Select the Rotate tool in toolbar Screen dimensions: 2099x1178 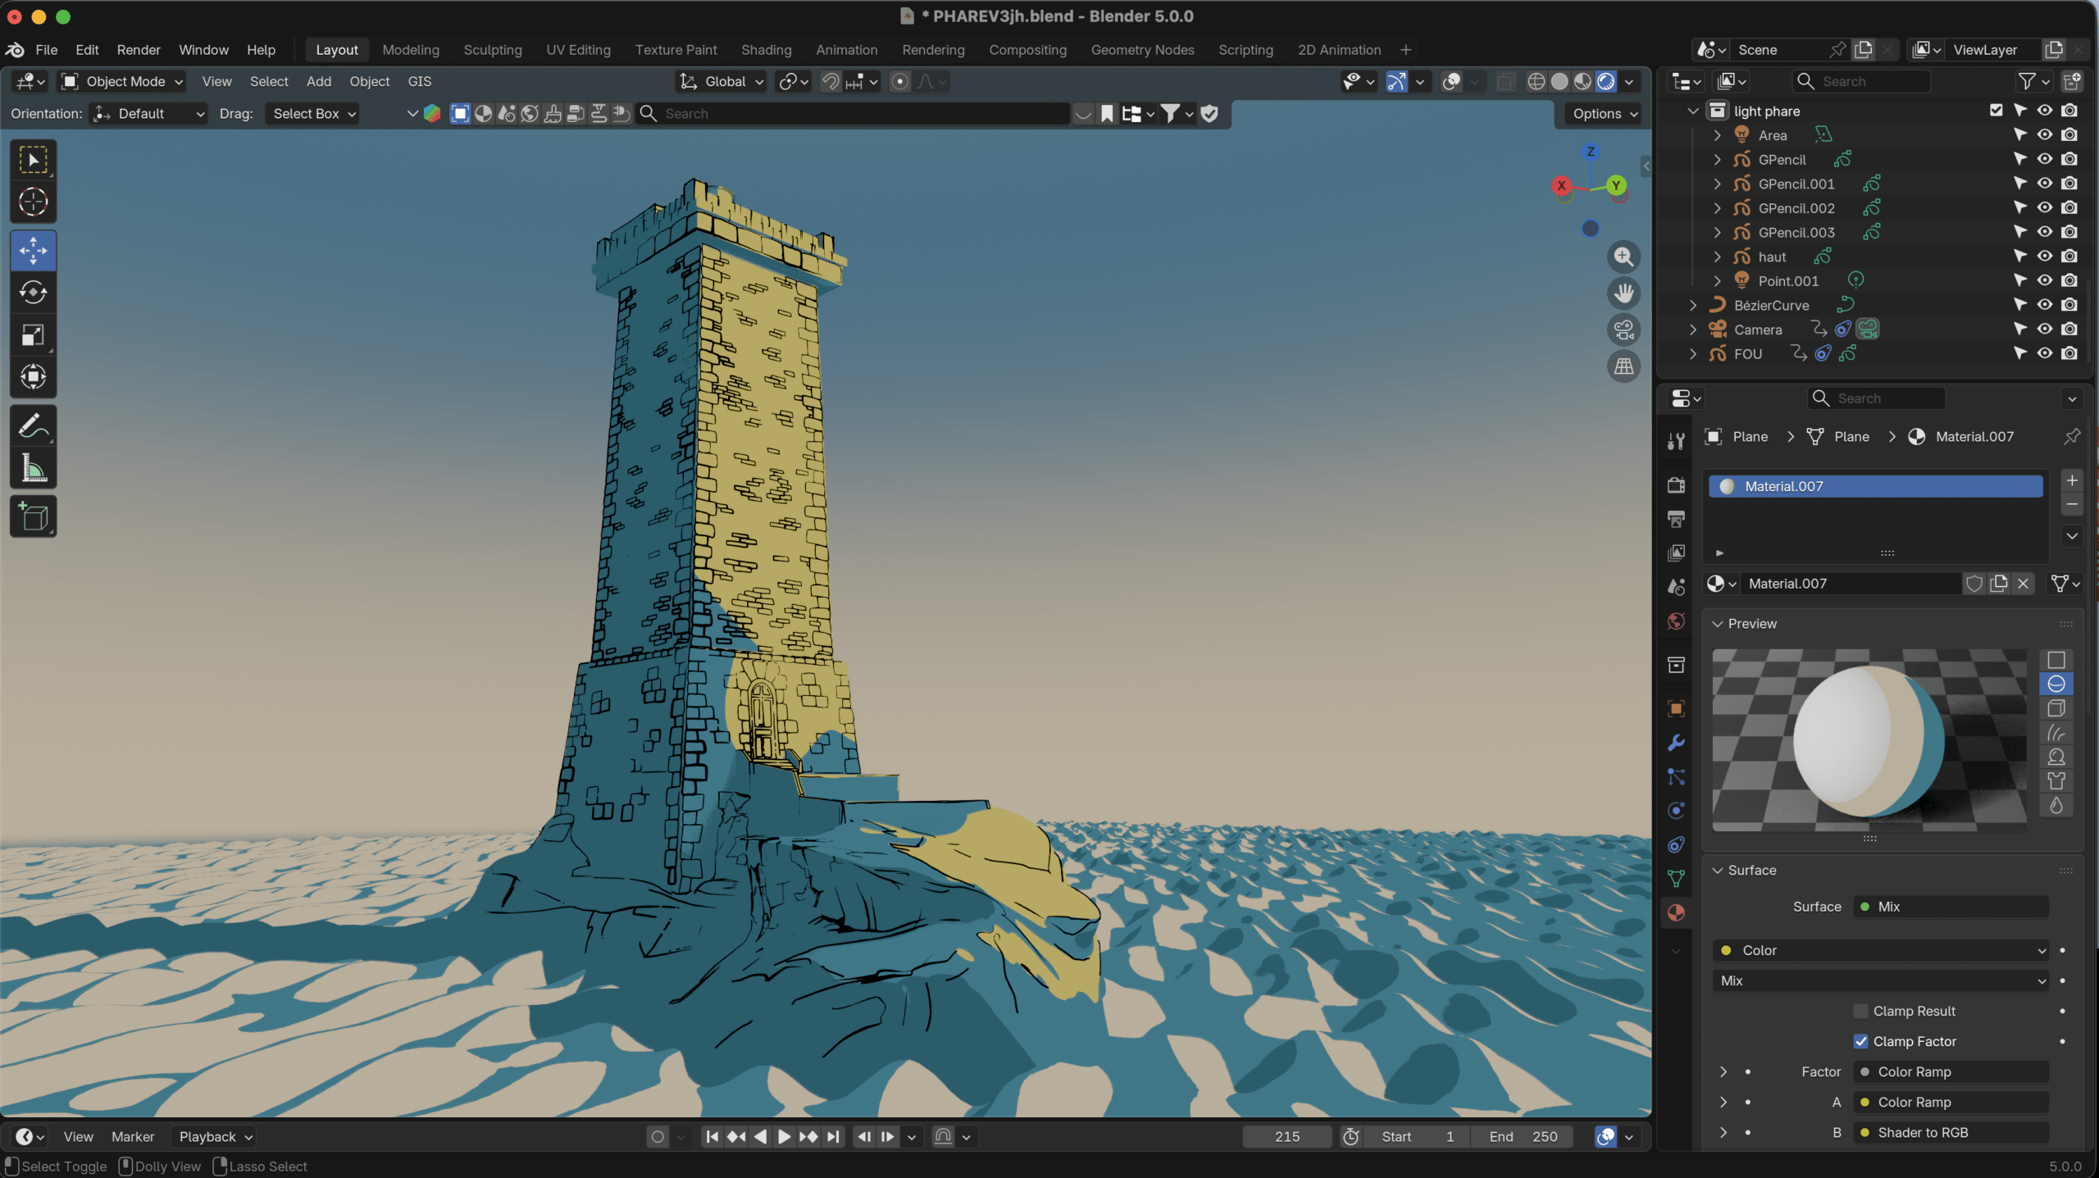pyautogui.click(x=33, y=293)
